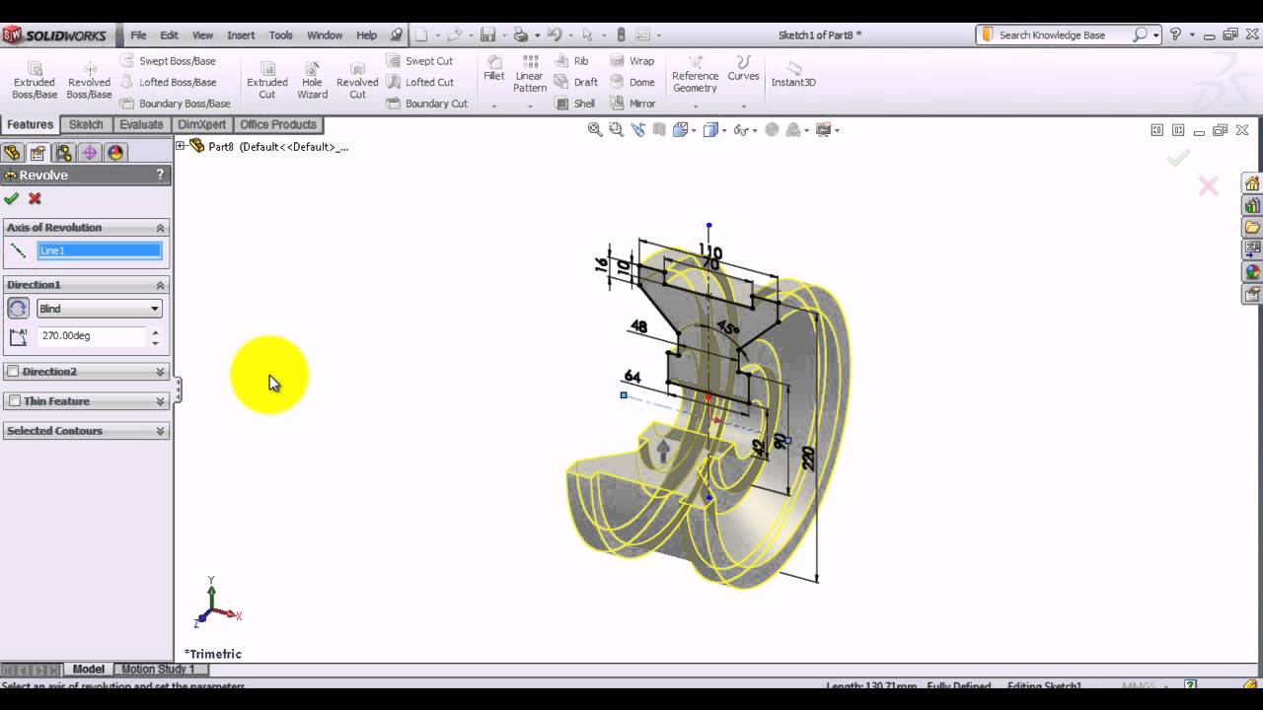Screen dimensions: 1263x710
Task: Select the Mirror tool
Action: [632, 104]
